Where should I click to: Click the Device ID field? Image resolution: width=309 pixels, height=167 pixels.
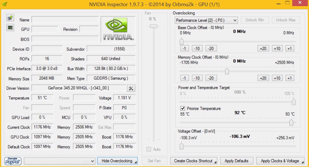pos(47,49)
